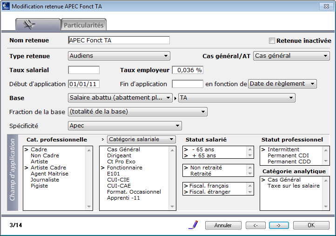This screenshot has height=236, width=336.
Task: Open the Date de règlement dropdown
Action: [282, 84]
